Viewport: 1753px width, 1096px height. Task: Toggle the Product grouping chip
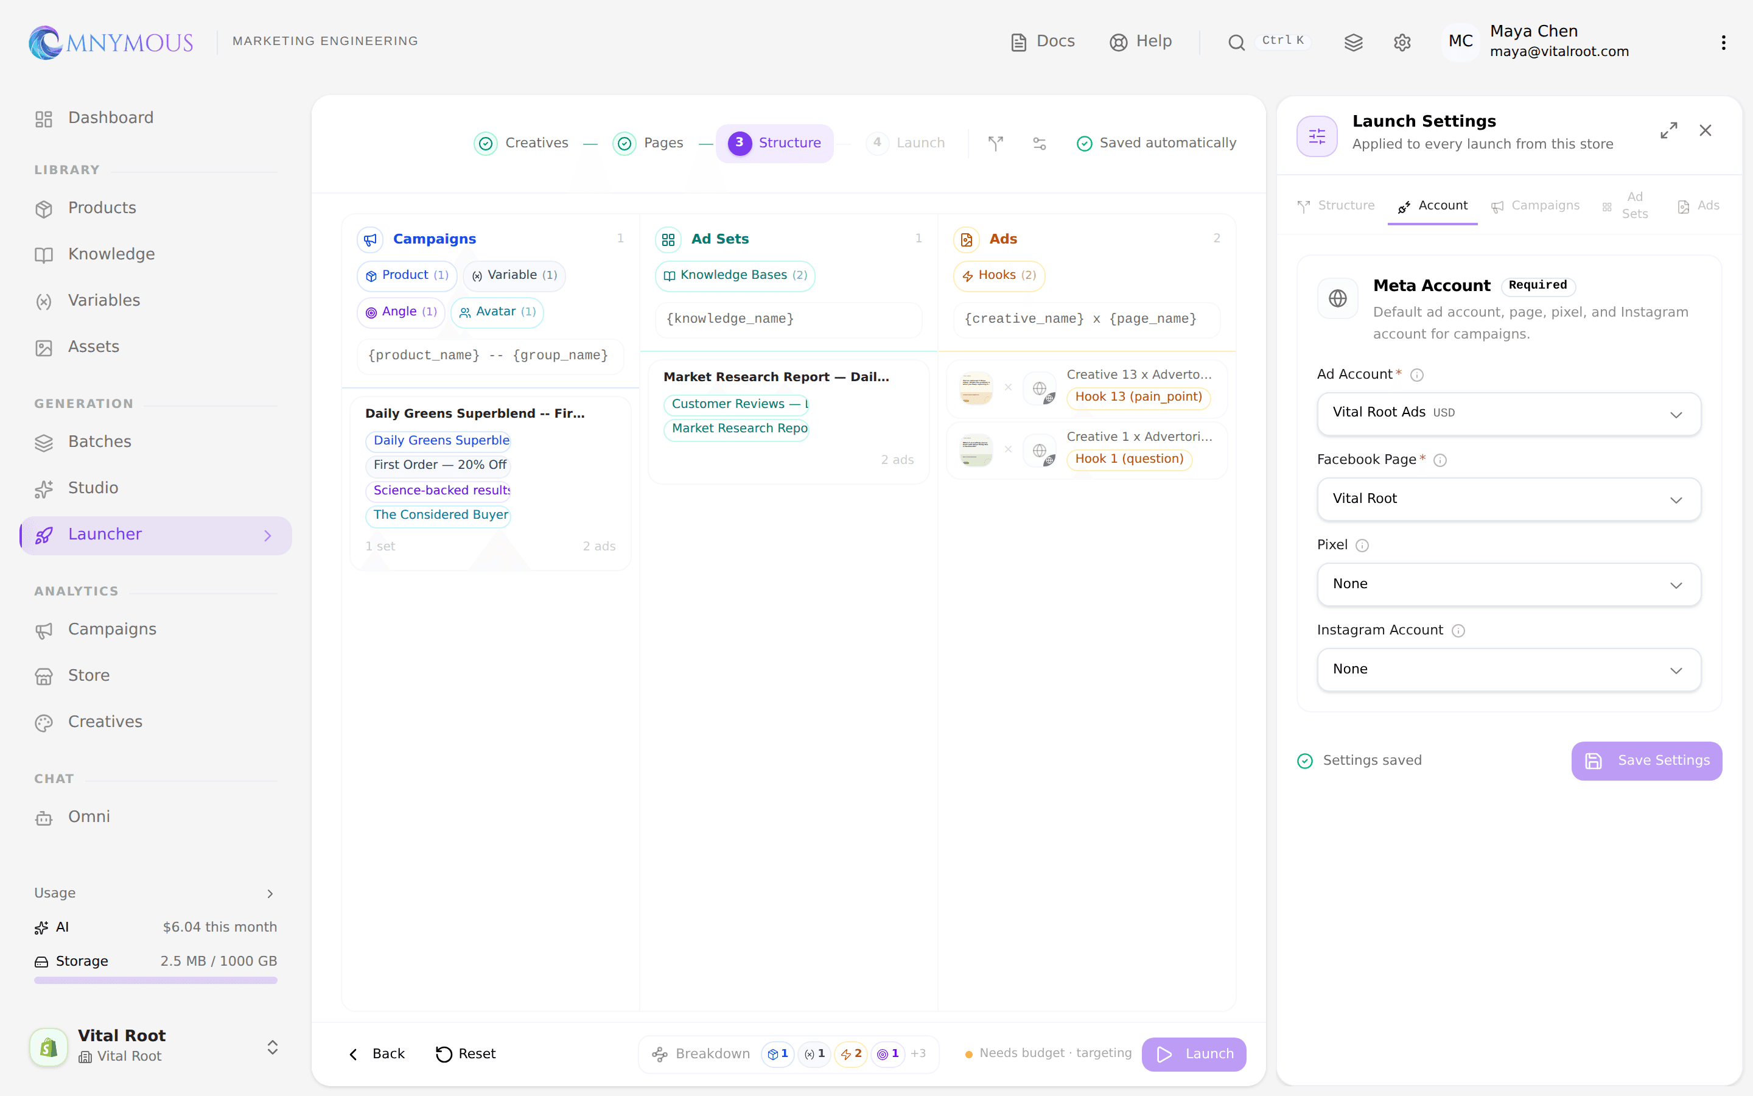[x=407, y=275]
